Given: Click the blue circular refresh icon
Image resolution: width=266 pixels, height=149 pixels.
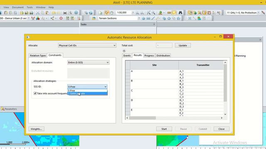Looking at the screenshot, I should click(76, 13).
